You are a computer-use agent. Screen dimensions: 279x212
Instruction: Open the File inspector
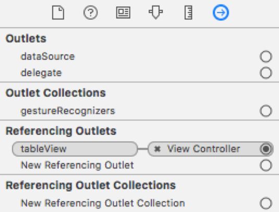[58, 13]
